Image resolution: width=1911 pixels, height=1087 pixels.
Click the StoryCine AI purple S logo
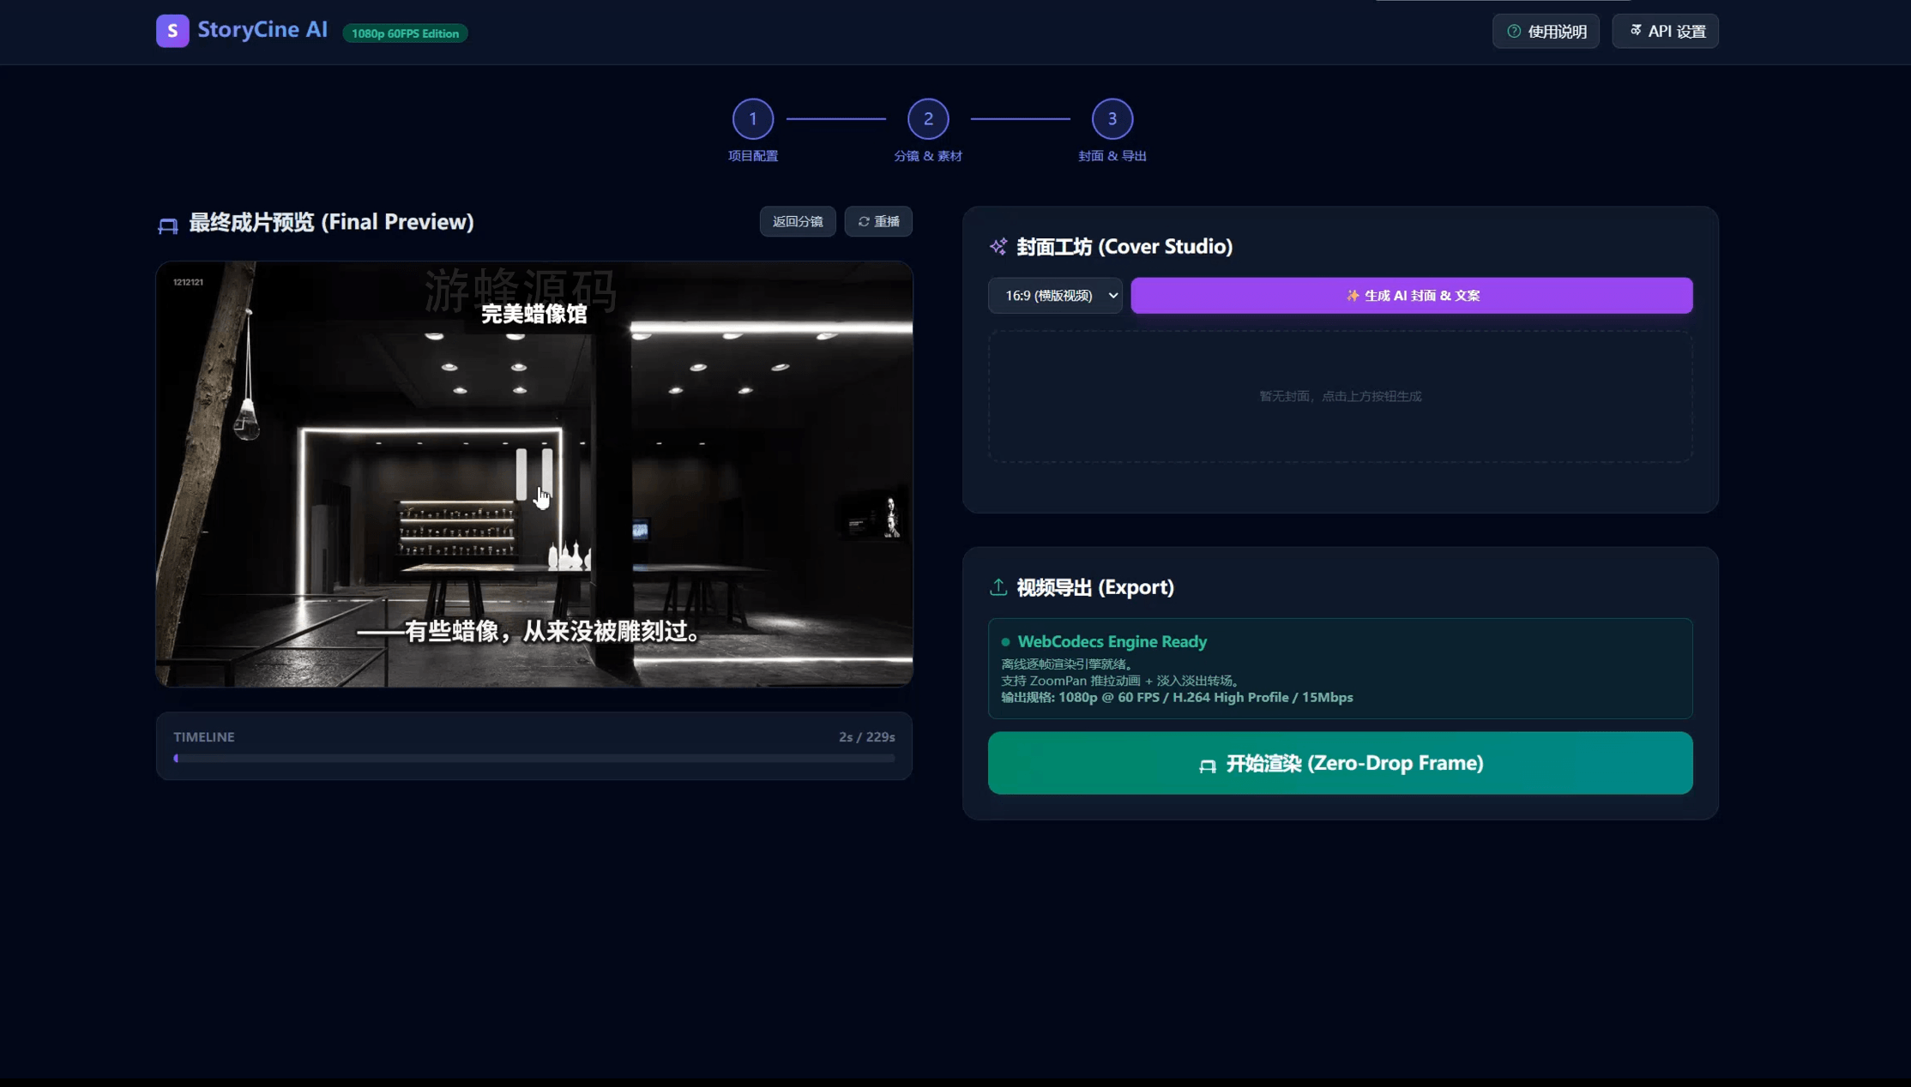coord(172,31)
